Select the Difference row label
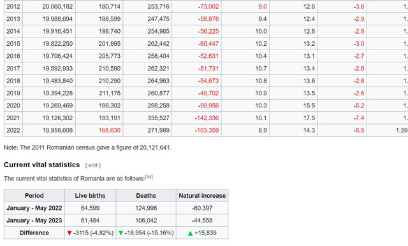This screenshot has width=408, height=246. 34,233
